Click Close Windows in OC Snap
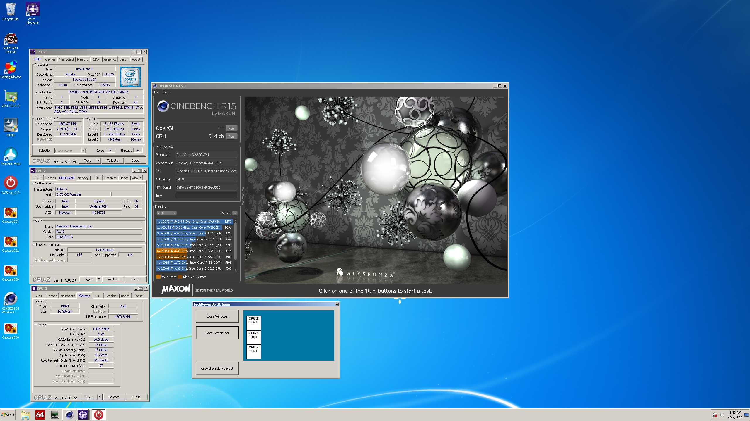Image resolution: width=750 pixels, height=421 pixels. point(217,316)
